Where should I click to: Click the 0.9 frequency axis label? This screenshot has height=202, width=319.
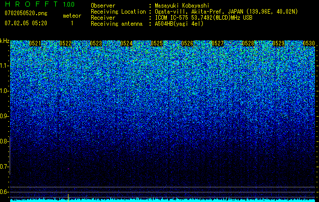5,116
